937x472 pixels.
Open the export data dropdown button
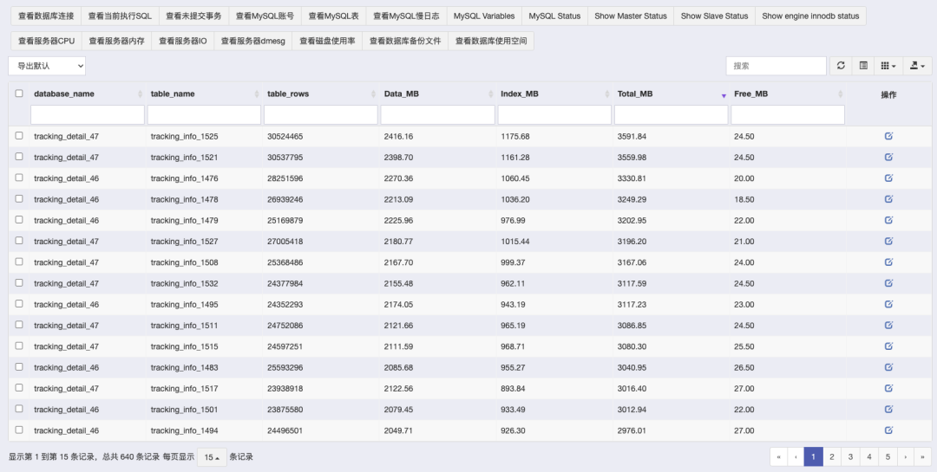click(x=916, y=66)
